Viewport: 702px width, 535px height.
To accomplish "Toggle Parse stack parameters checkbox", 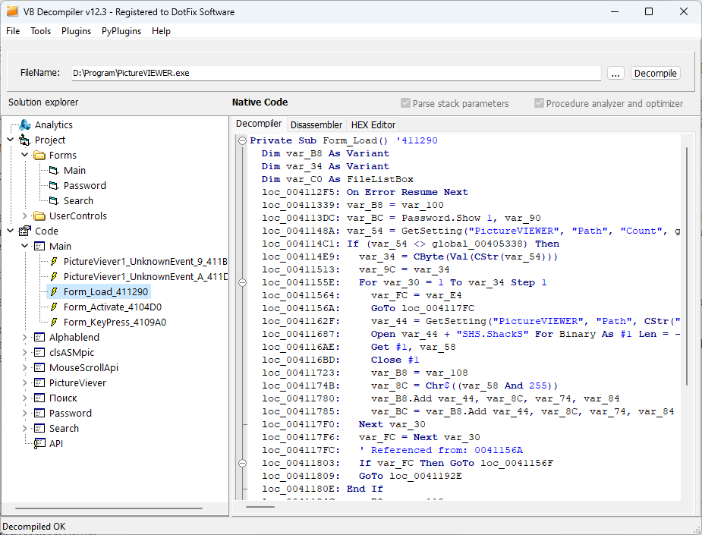I will 405,103.
